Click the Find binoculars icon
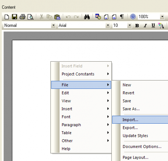Screen dimensions: 168x161 click(x=87, y=17)
